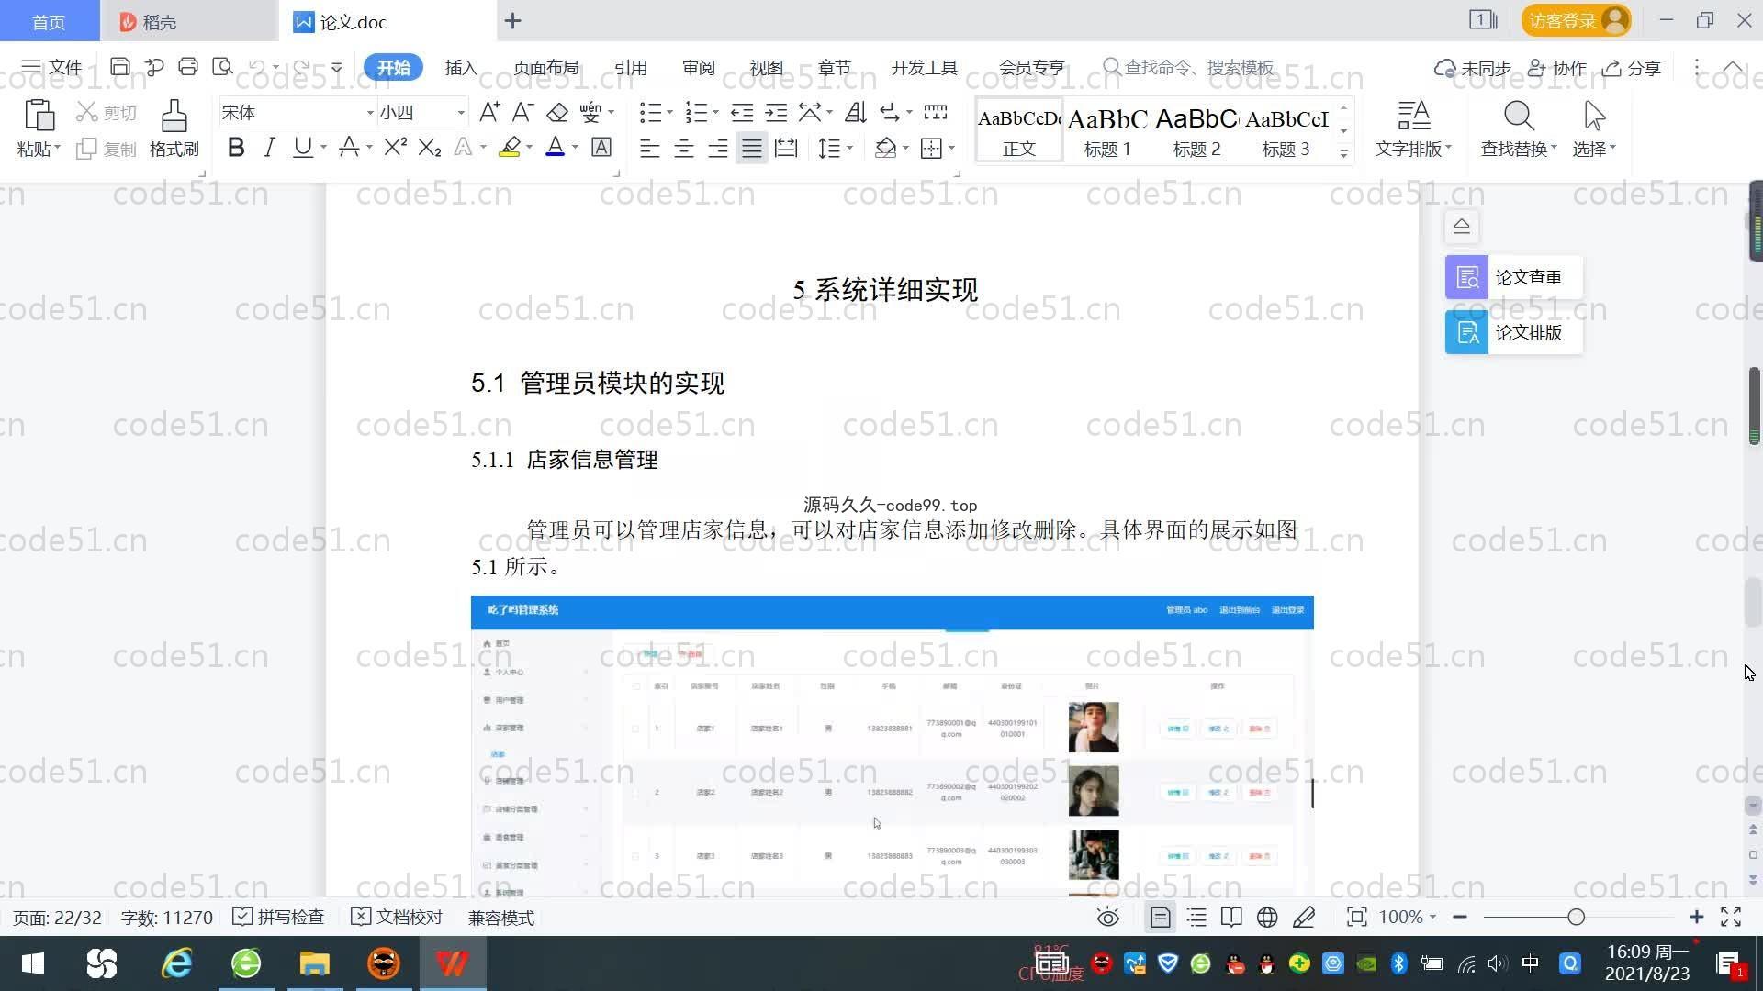The image size is (1763, 991).
Task: Click the Format Painter (格式刷) icon
Action: point(174,128)
